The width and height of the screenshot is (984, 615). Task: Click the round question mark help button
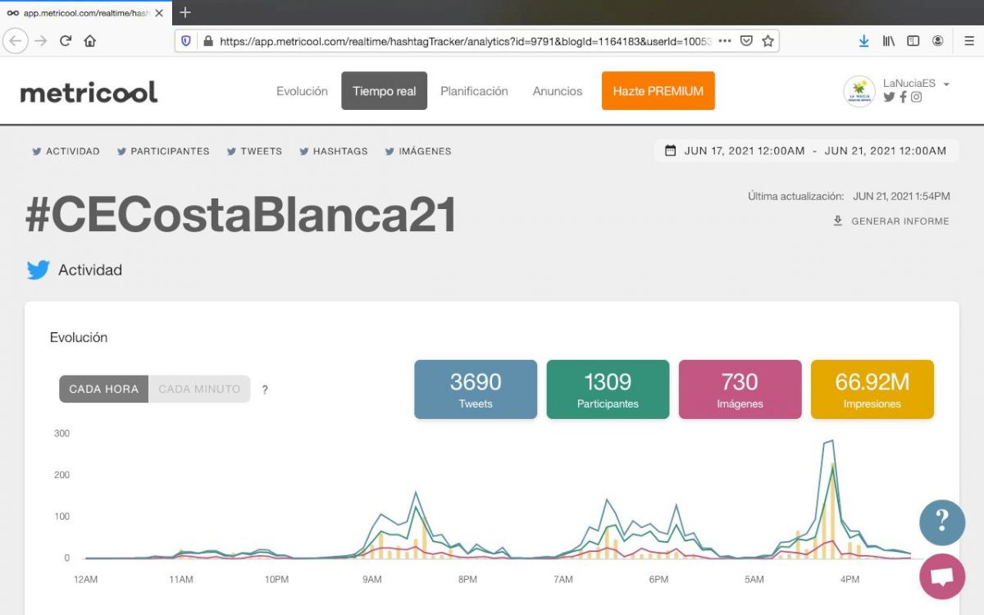click(941, 522)
